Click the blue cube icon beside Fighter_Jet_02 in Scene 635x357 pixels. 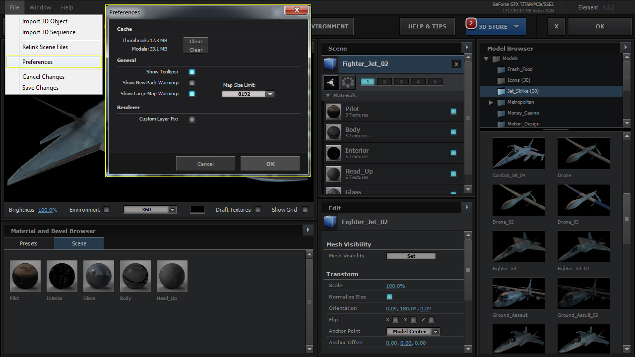pyautogui.click(x=330, y=64)
